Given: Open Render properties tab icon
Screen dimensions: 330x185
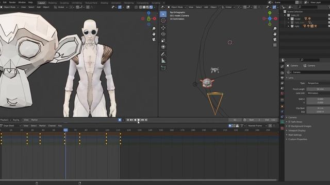Looking at the screenshot, I should pyautogui.click(x=282, y=73).
